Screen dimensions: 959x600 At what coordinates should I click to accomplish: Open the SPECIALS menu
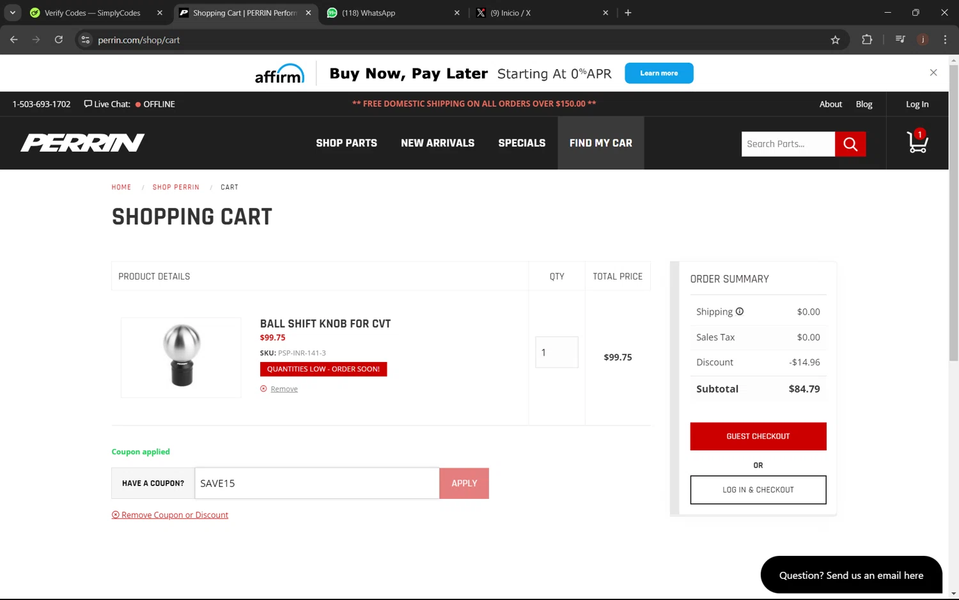522,143
